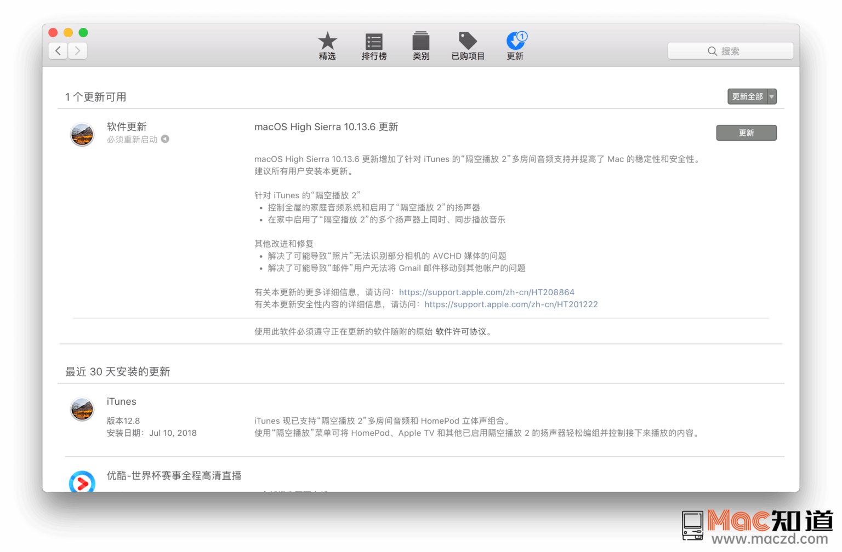Click the 优酷-世界杯赛事全程高清直播 title
Screen dimensions: 842x552
click(174, 476)
